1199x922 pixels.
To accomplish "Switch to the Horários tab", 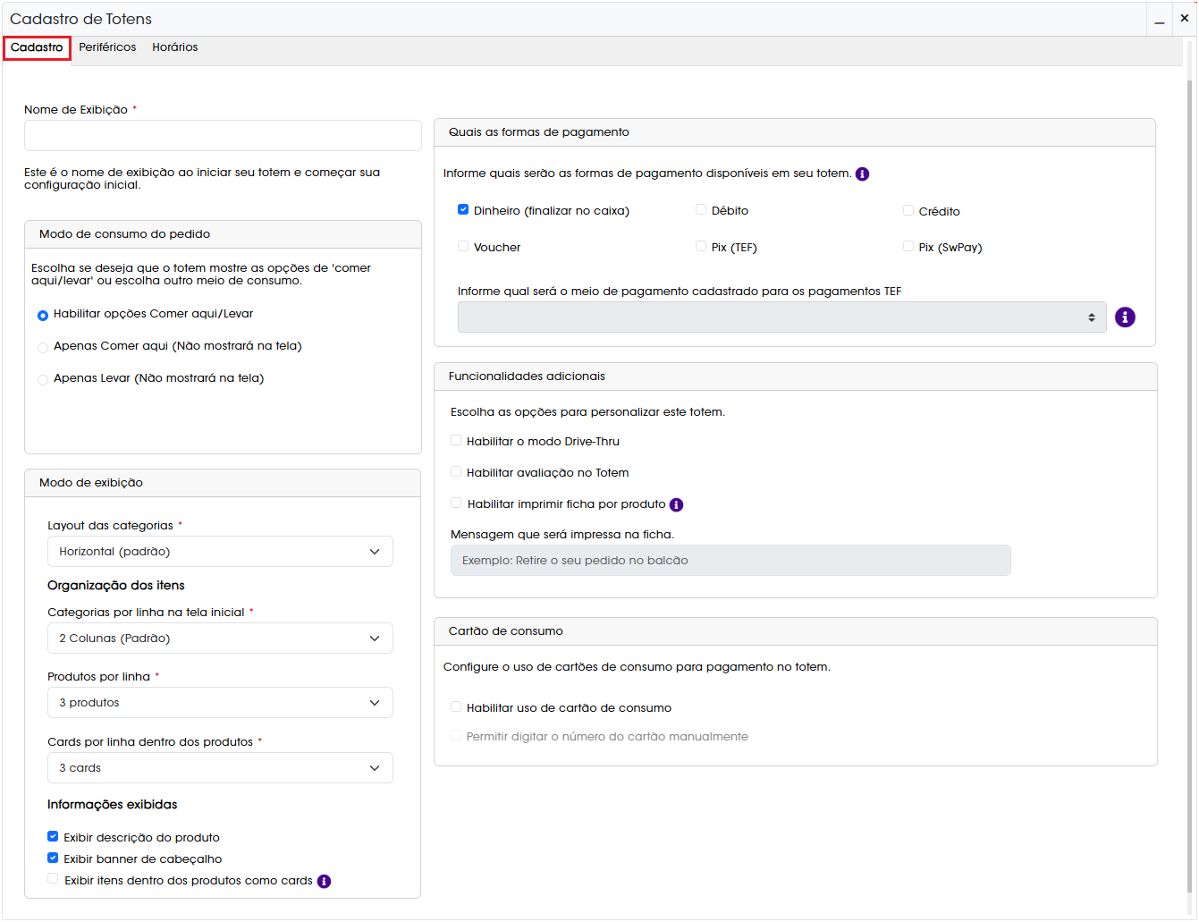I will click(175, 47).
